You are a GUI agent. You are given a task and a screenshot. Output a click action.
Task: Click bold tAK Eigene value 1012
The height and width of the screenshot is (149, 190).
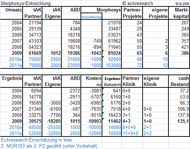coord(56,53)
